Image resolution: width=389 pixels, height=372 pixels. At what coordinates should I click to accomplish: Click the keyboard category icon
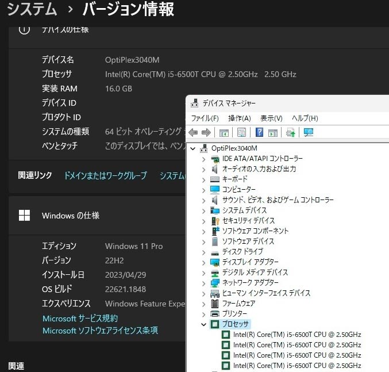(x=215, y=179)
